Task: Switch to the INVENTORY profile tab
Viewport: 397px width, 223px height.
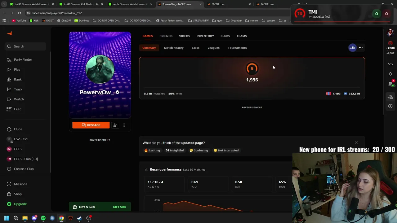Action: (205, 36)
